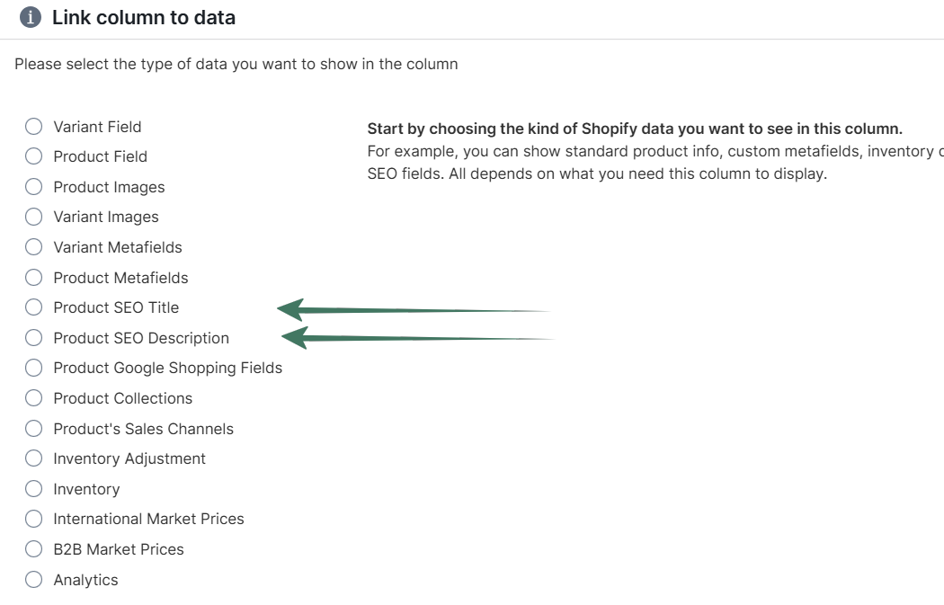Select the Product Field option

pos(33,156)
